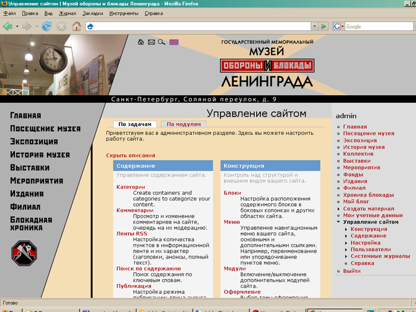Click the Google search engine icon
The height and width of the screenshot is (312, 416).
click(337, 26)
